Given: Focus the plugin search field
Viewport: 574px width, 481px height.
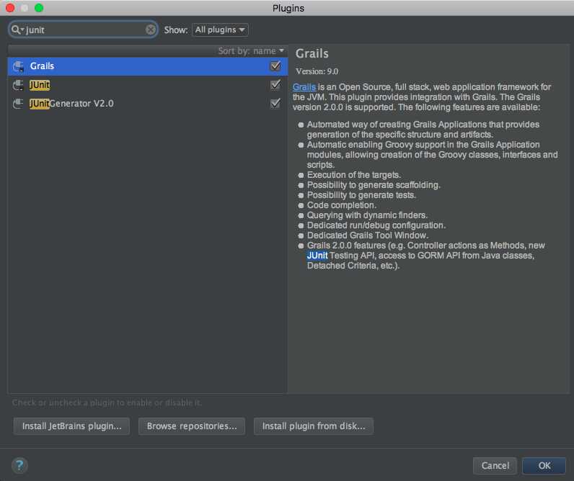Looking at the screenshot, I should point(84,30).
